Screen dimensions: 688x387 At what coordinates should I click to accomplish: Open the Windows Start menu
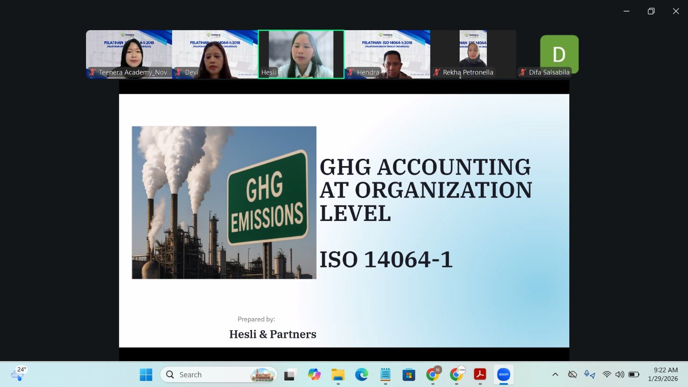point(146,375)
